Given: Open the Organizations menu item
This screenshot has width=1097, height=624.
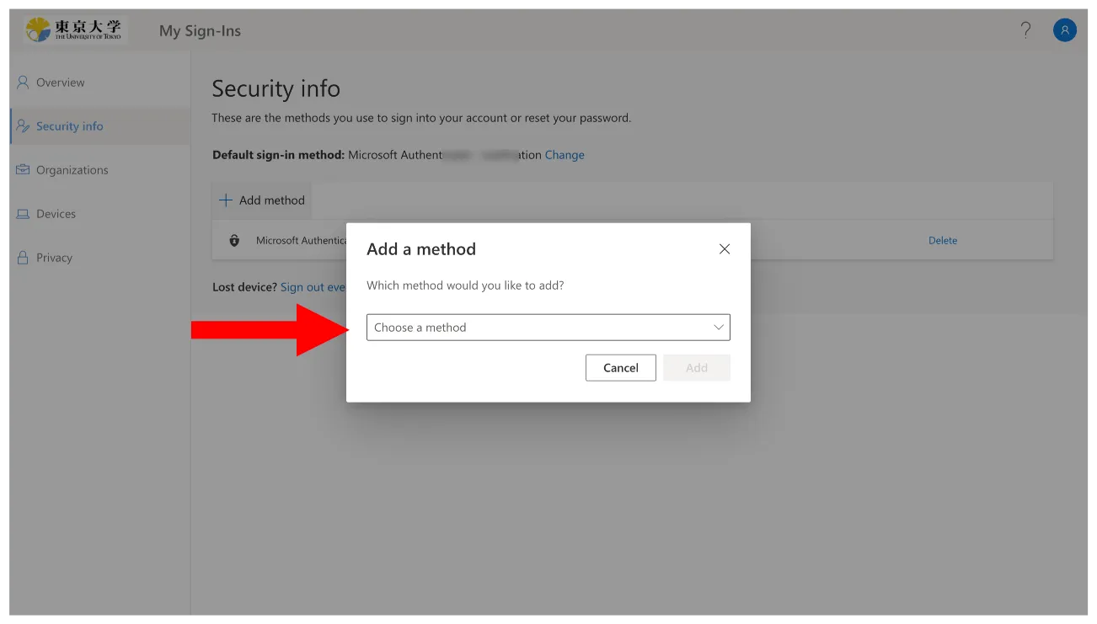Looking at the screenshot, I should (72, 170).
